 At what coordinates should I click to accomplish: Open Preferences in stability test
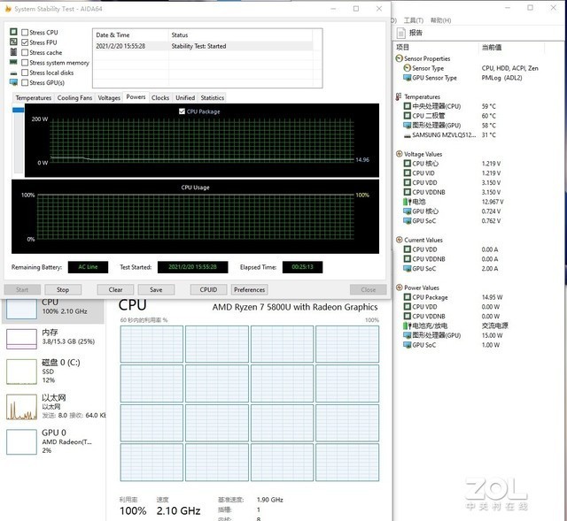(250, 289)
